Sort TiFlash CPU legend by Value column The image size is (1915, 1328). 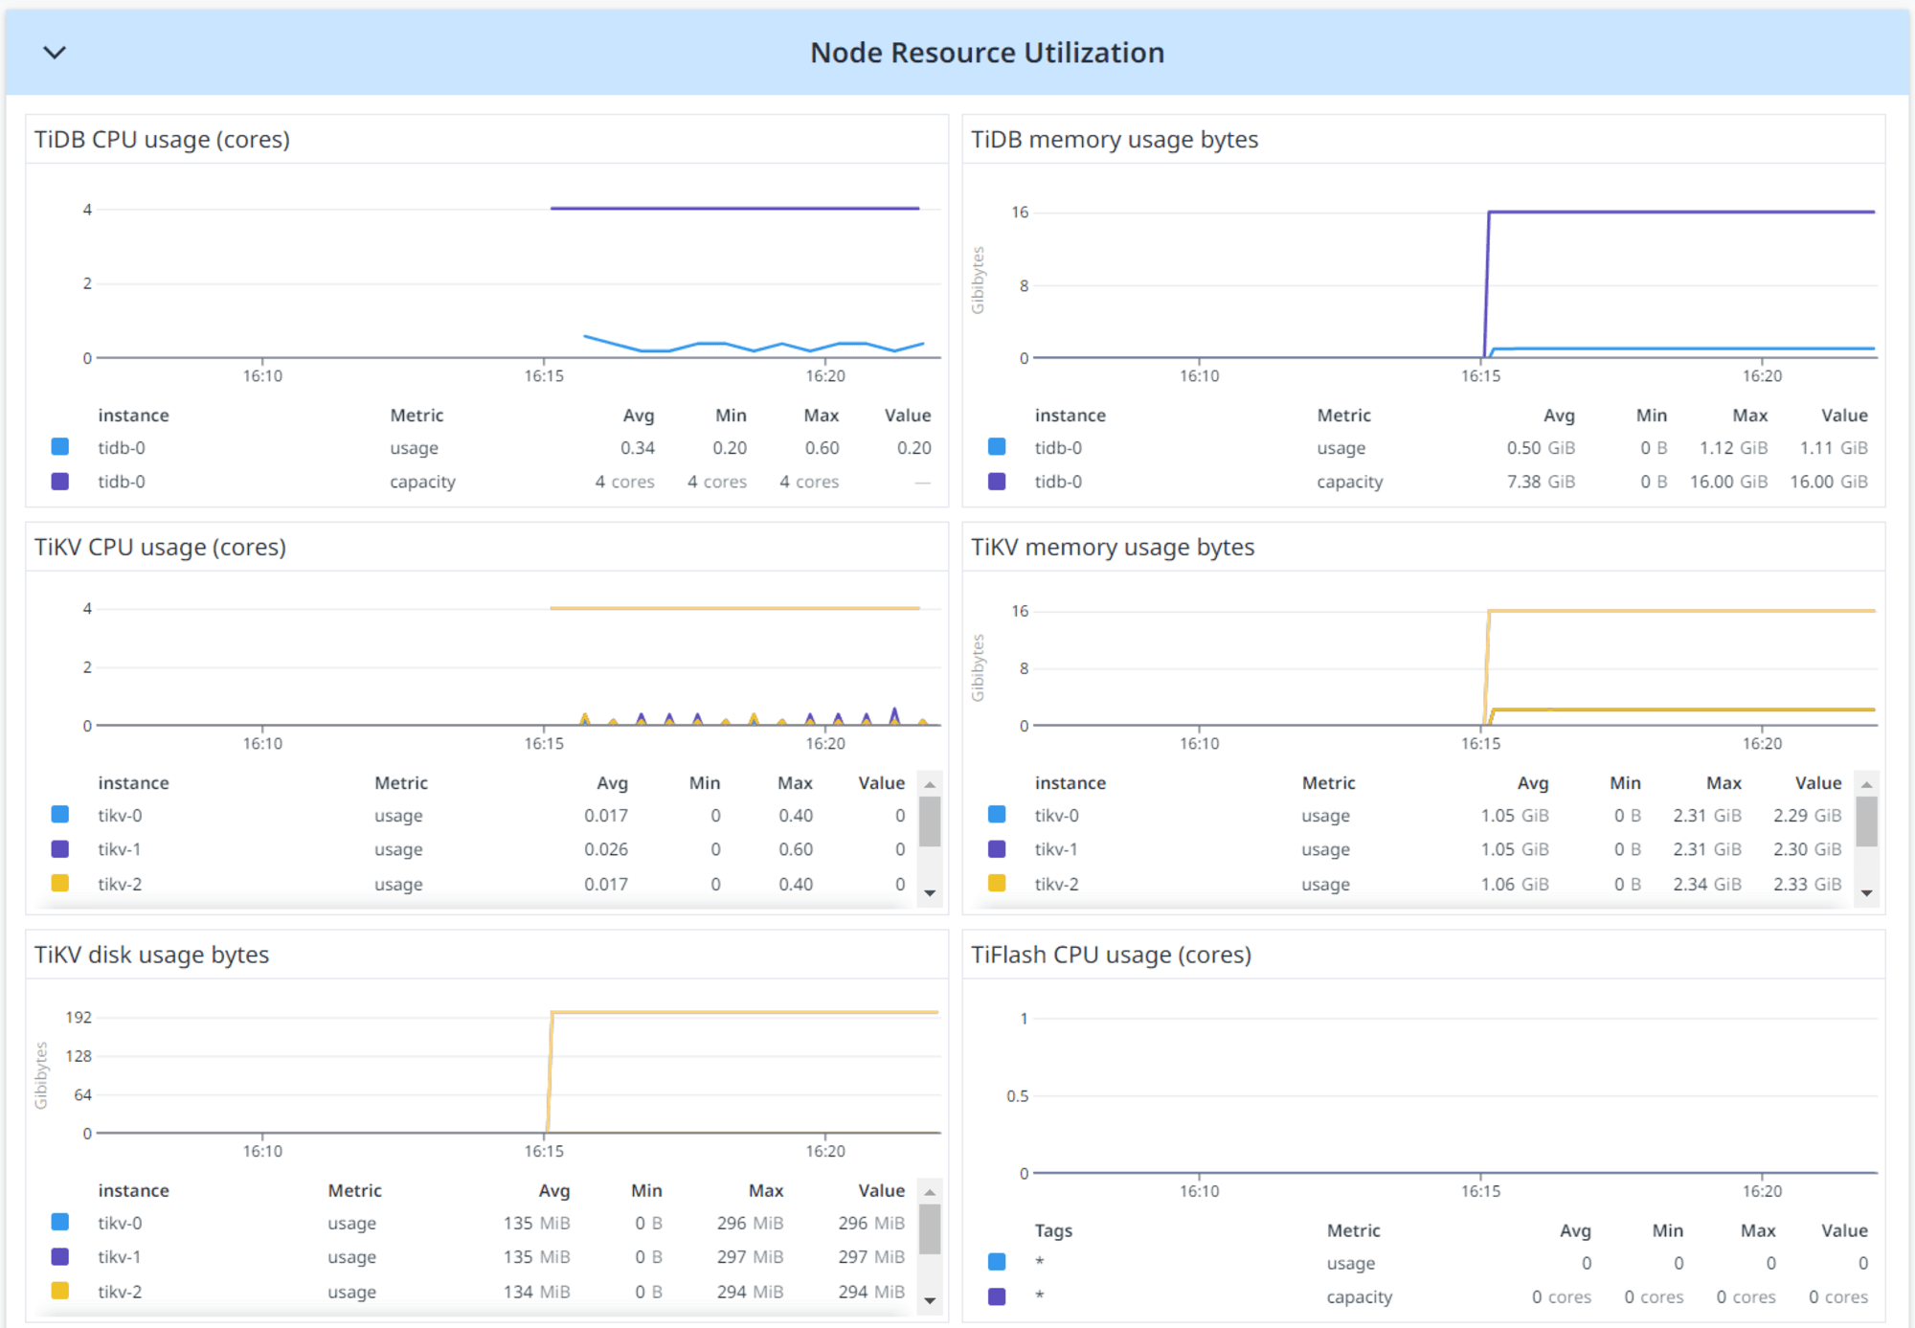point(1844,1231)
